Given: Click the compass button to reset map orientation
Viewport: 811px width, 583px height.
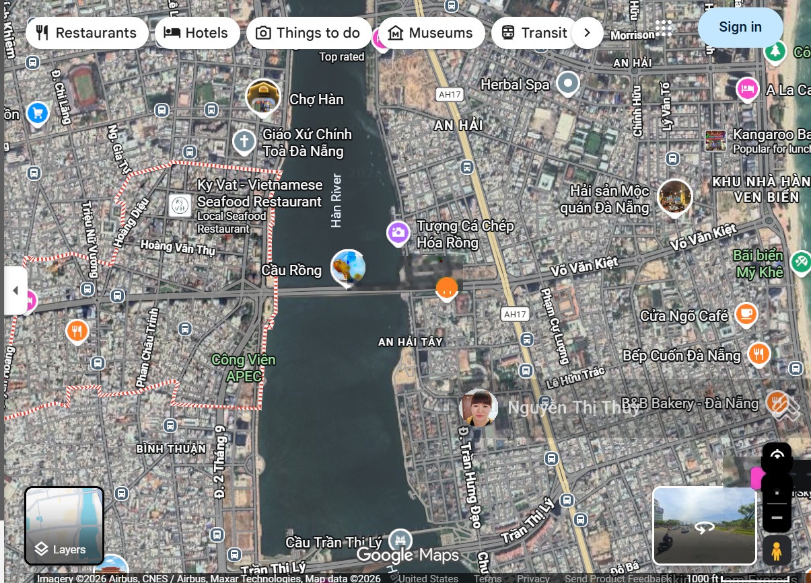Looking at the screenshot, I should click(x=777, y=457).
